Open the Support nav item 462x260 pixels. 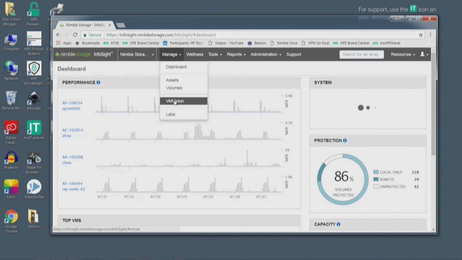[294, 54]
